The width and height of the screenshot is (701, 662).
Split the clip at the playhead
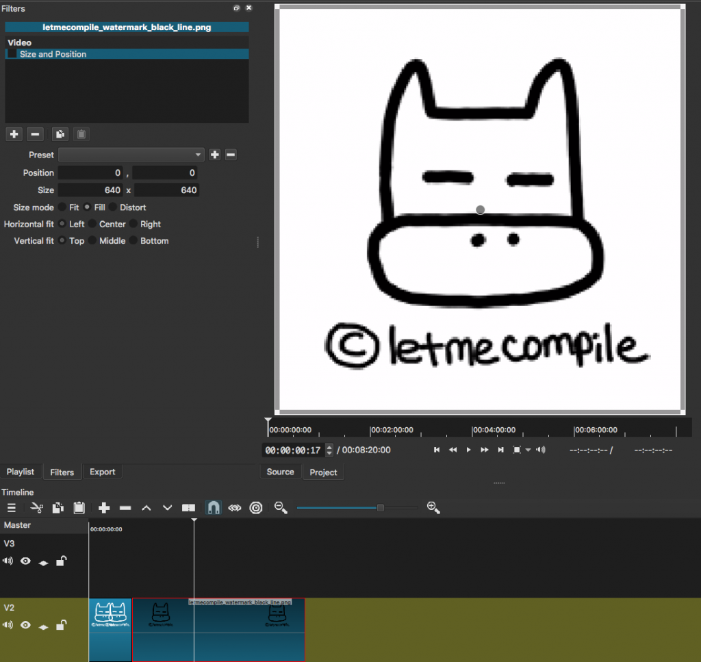pyautogui.click(x=189, y=508)
